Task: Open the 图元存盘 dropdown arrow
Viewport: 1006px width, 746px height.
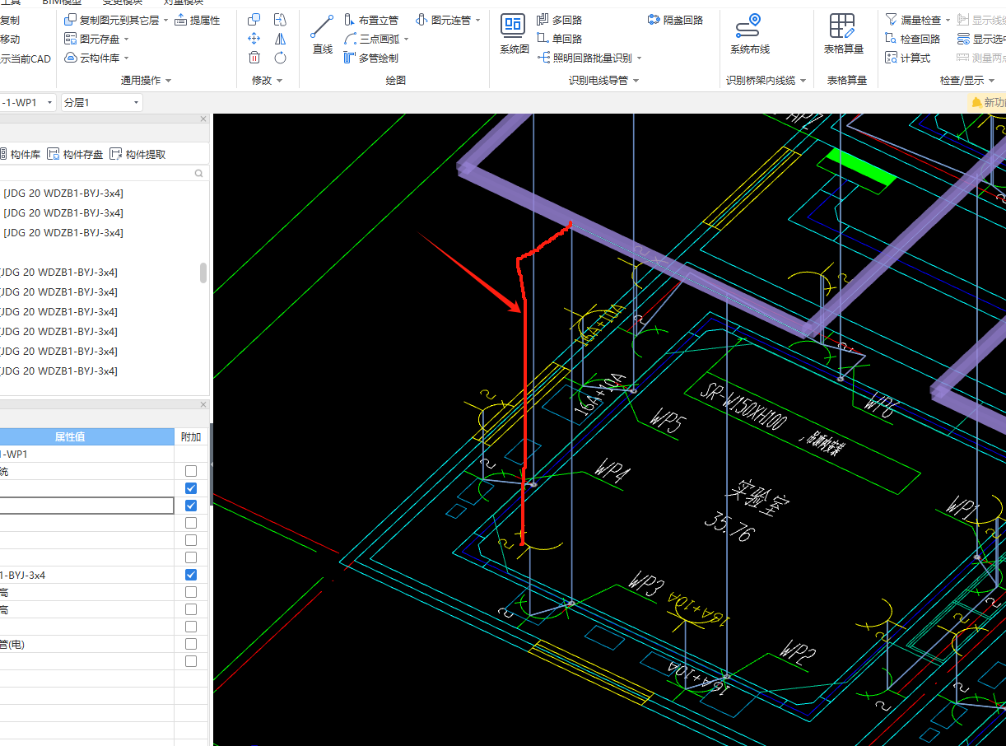Action: click(126, 40)
